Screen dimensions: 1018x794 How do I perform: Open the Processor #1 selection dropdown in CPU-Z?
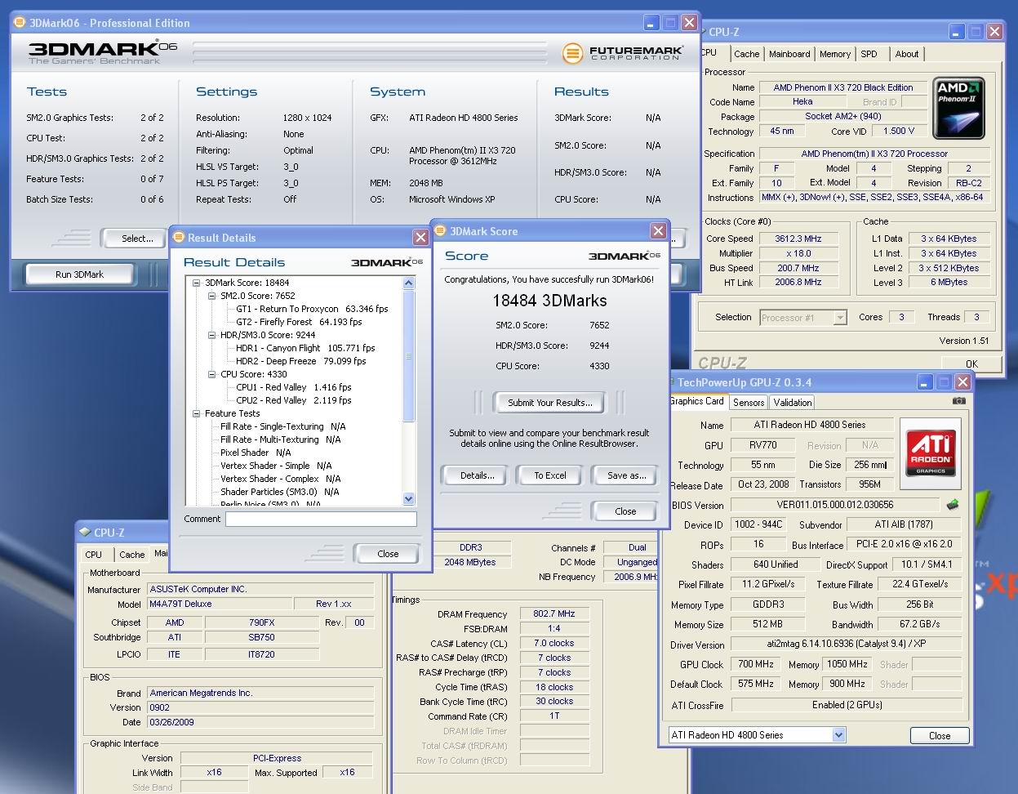click(840, 318)
